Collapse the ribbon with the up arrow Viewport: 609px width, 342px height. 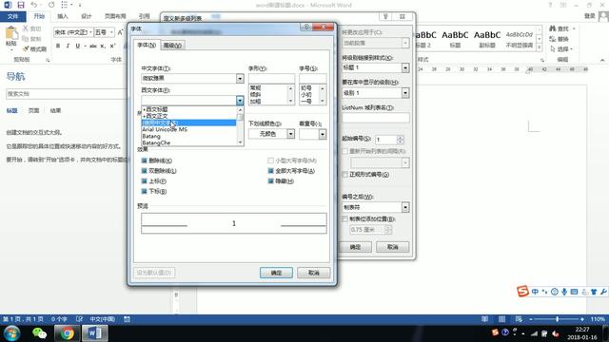(x=602, y=60)
